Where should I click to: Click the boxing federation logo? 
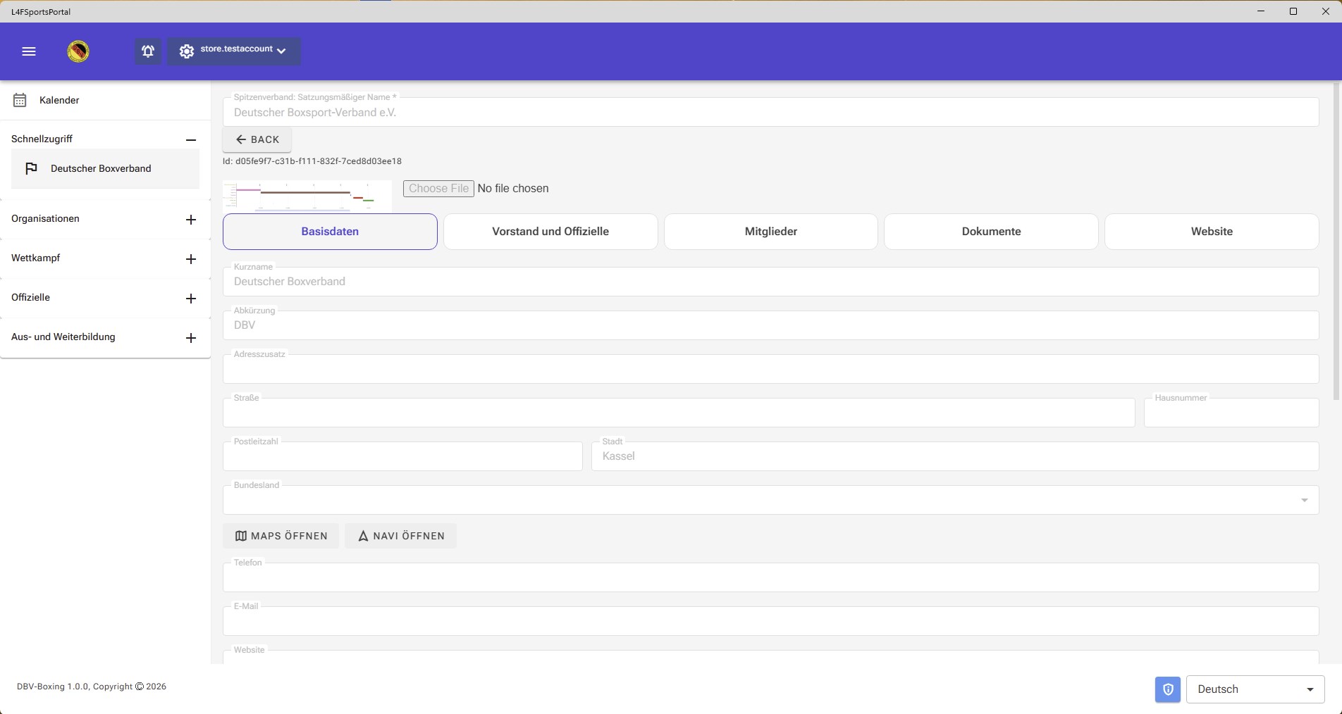click(78, 51)
